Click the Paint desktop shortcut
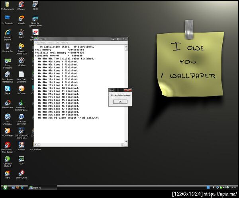 [22, 34]
